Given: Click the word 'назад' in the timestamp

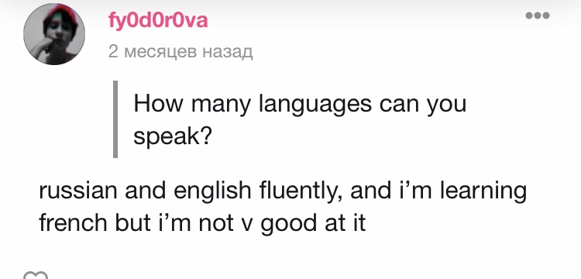Looking at the screenshot, I should (x=228, y=53).
